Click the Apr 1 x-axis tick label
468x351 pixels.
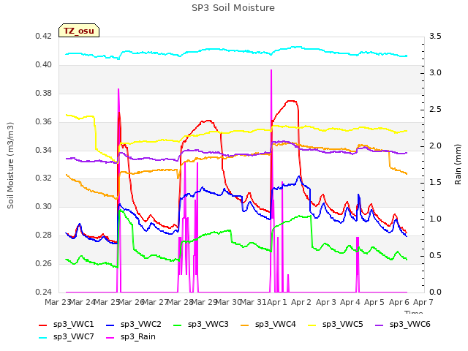pyautogui.click(x=276, y=302)
